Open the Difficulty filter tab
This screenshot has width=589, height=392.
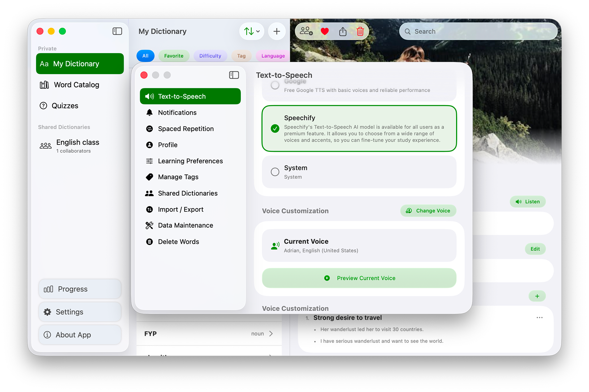pos(210,56)
